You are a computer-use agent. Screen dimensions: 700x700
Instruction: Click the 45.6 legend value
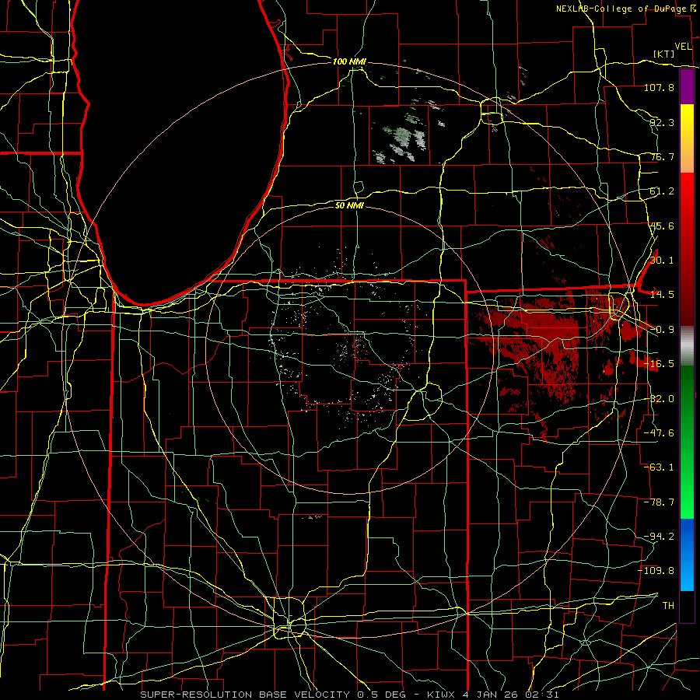[x=662, y=226]
